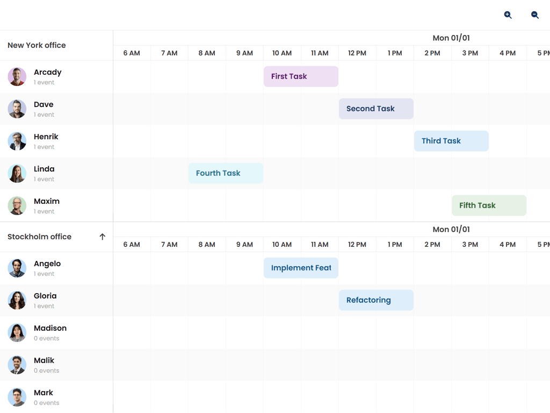Click Gloria's Refactoring event
The image size is (550, 413).
click(x=376, y=300)
